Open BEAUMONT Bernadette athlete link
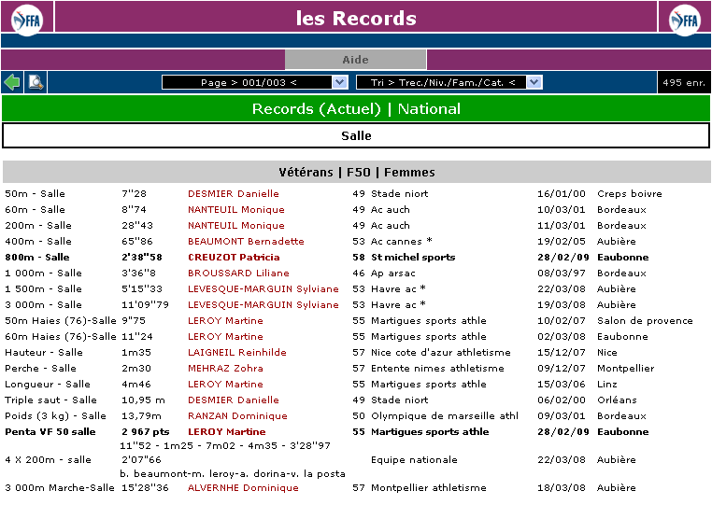Screen dimensions: 712x505 [x=246, y=242]
